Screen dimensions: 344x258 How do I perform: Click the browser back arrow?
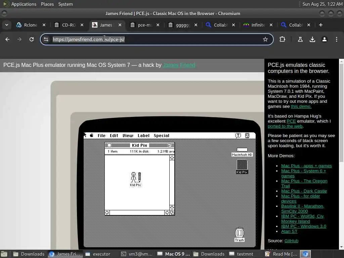coord(7,39)
